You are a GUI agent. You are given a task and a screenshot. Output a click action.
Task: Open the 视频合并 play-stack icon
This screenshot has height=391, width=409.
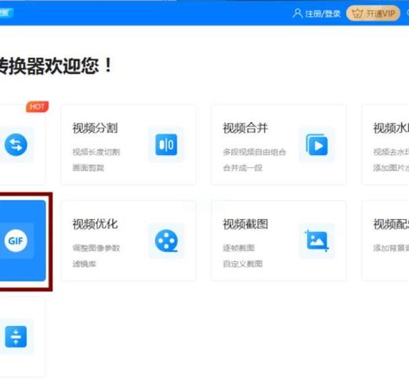(317, 145)
